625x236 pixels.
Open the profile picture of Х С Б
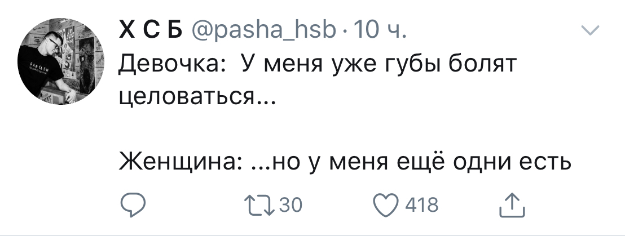tap(64, 64)
